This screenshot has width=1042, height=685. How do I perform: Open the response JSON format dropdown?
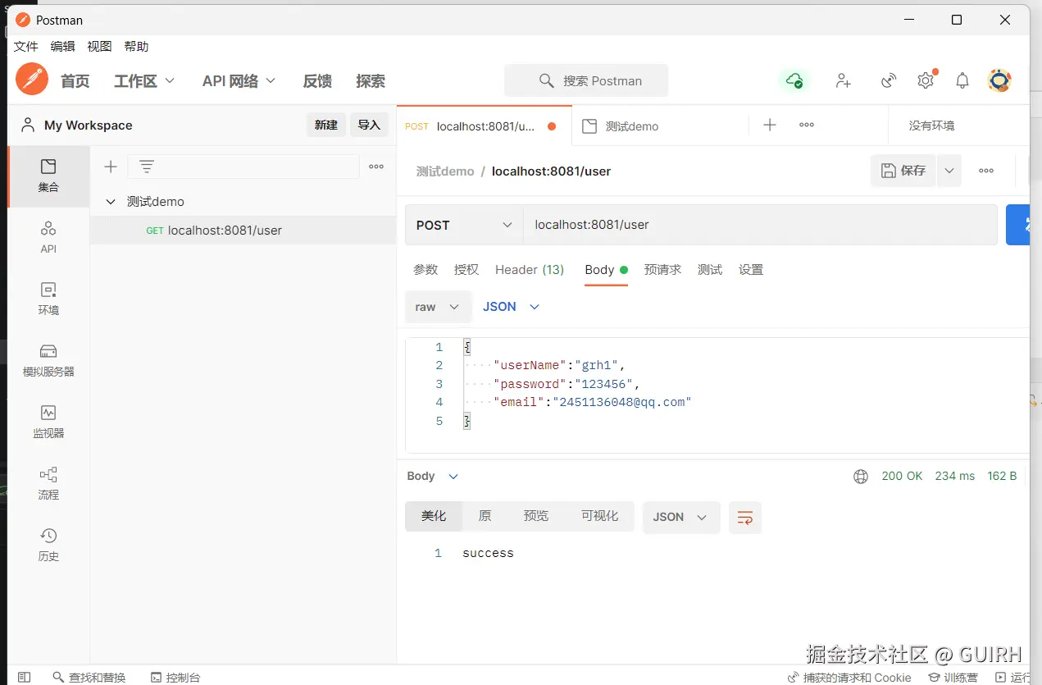(680, 518)
